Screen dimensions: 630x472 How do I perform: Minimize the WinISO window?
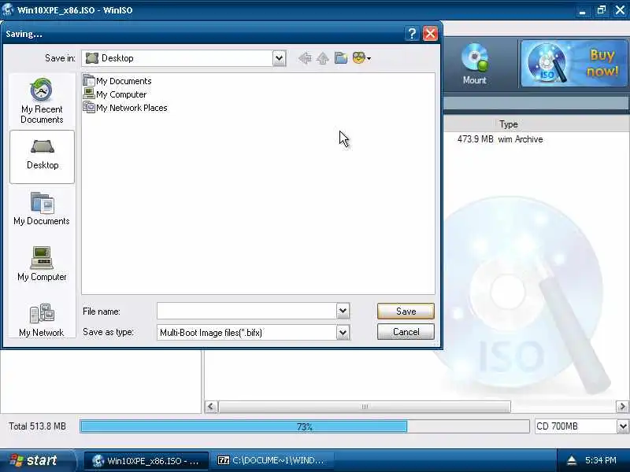tap(582, 10)
